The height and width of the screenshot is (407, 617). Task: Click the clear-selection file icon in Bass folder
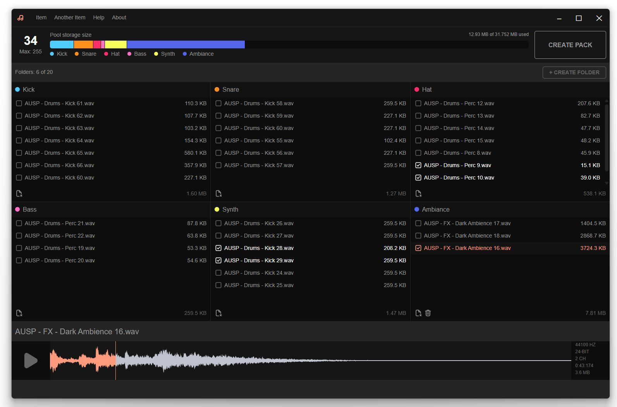pyautogui.click(x=19, y=313)
